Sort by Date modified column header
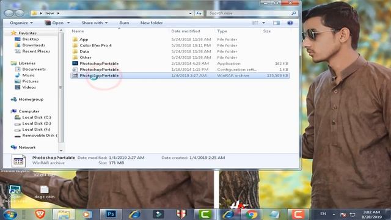391x220 pixels. [x=186, y=31]
